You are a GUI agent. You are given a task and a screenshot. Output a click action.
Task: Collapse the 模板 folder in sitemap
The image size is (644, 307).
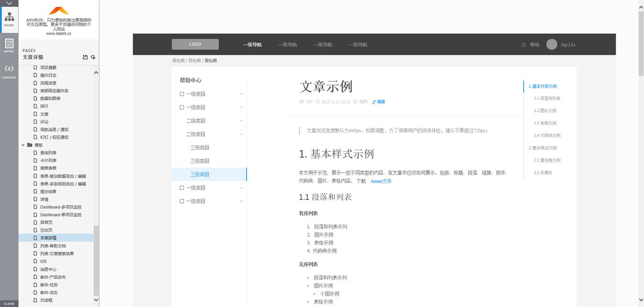coord(23,145)
